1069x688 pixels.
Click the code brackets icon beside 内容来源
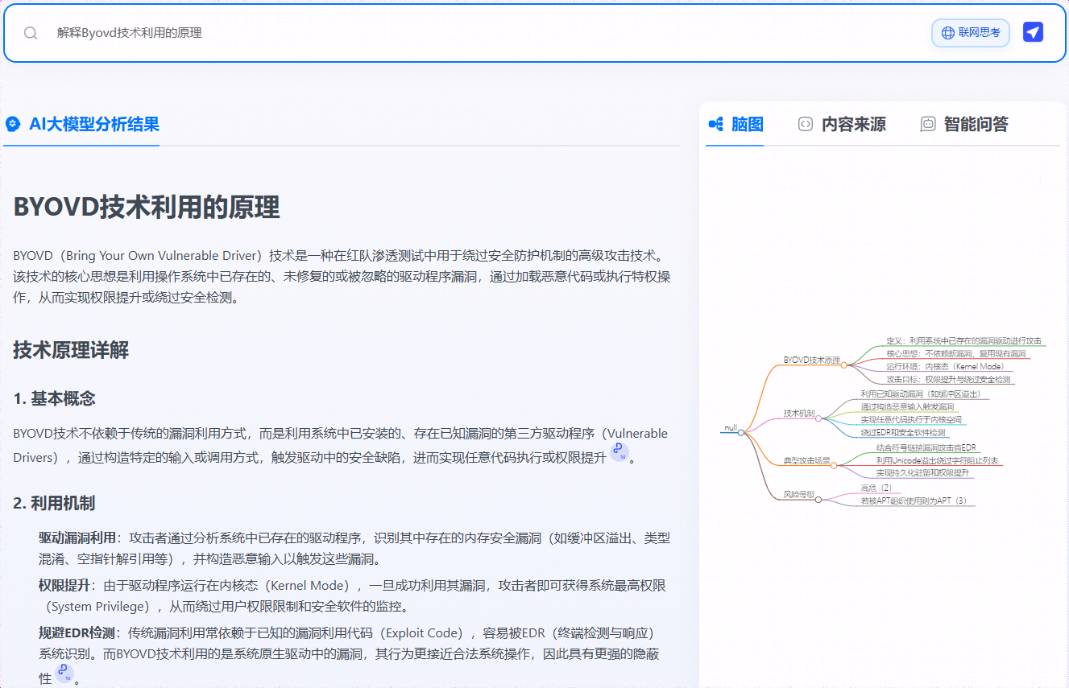pyautogui.click(x=805, y=124)
